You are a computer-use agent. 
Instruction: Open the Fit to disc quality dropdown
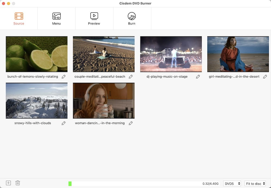click(255, 183)
